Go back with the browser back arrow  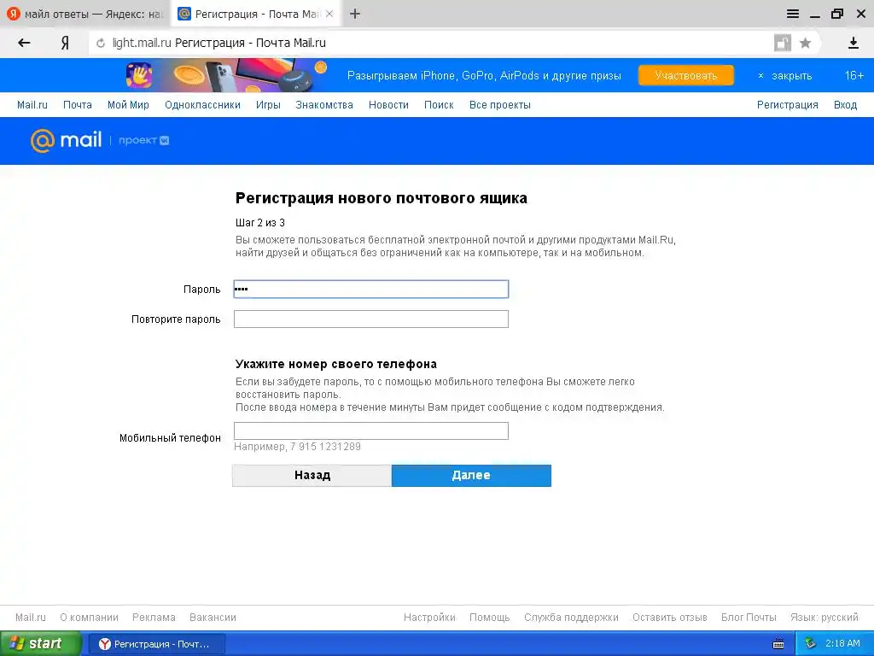coord(24,43)
